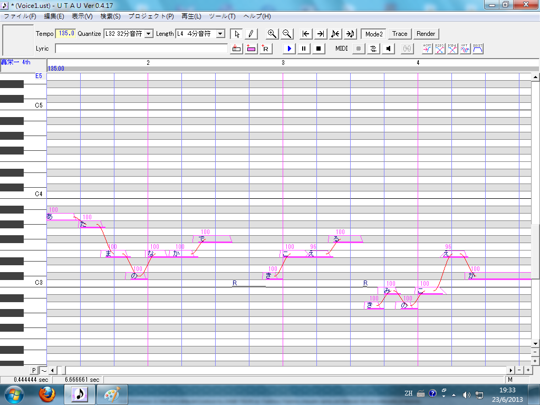Click the RESET envelope icon
Image resolution: width=540 pixels, height=405 pixels.
(x=478, y=49)
